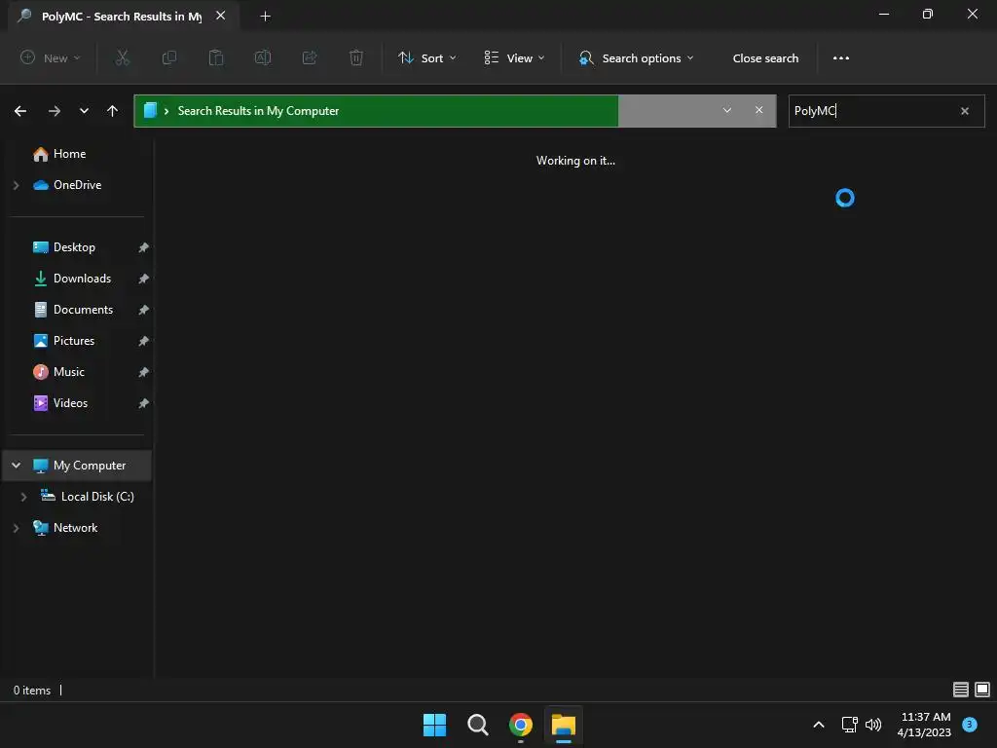Click the '0 items' status text
The width and height of the screenshot is (997, 748).
[x=32, y=691]
